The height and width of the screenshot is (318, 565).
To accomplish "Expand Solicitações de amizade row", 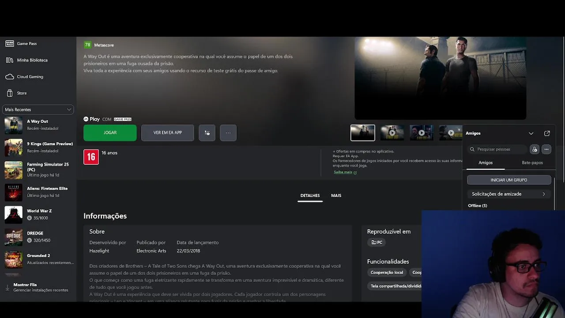I will click(508, 194).
